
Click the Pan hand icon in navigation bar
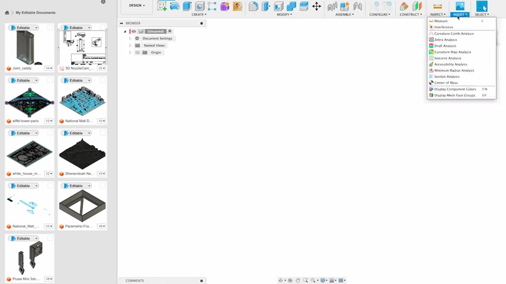click(x=297, y=280)
